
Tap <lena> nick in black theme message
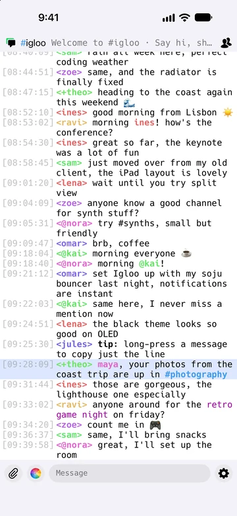coord(72,324)
